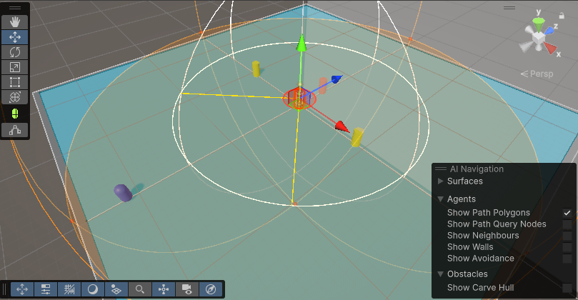Click the AI Navigation overlay title

coord(477,169)
